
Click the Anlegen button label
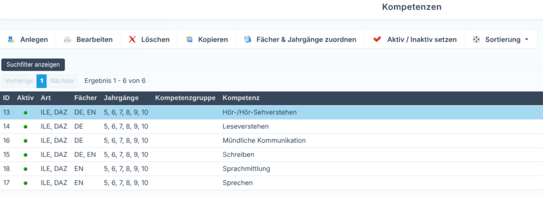(34, 39)
